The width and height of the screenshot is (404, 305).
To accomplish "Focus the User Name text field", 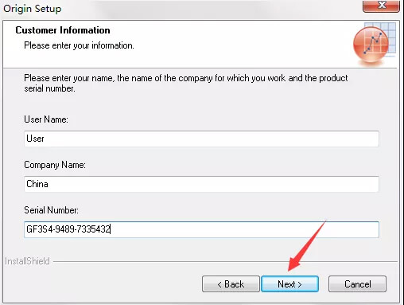I will [201, 139].
